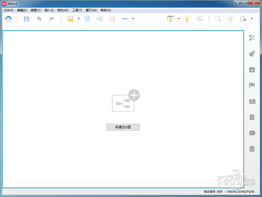This screenshot has height=197, width=262.
Task: Open the presentation mode dropdown arrow
Action: tap(179, 19)
